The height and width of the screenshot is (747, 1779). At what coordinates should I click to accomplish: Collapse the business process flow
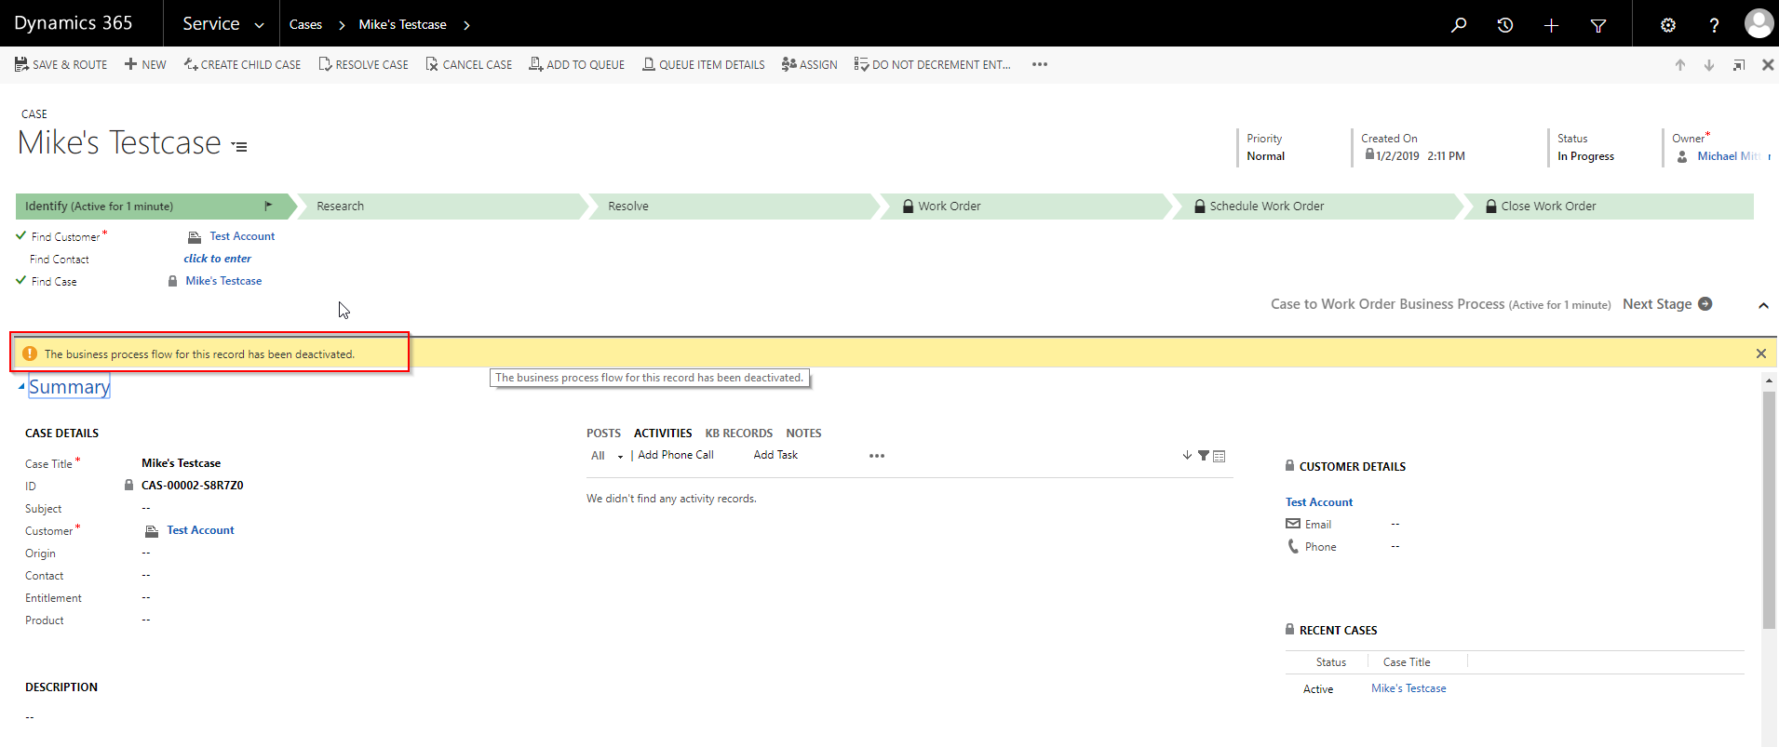tap(1763, 305)
